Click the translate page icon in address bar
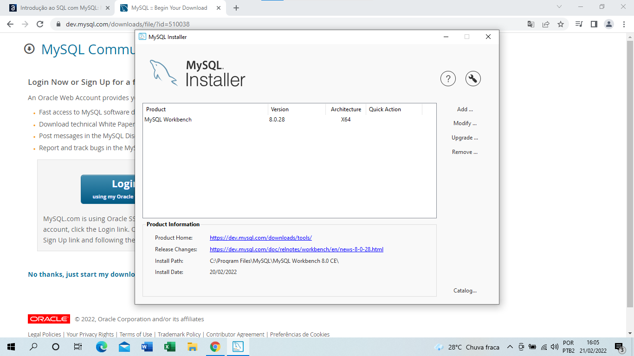634x356 pixels. (x=531, y=24)
